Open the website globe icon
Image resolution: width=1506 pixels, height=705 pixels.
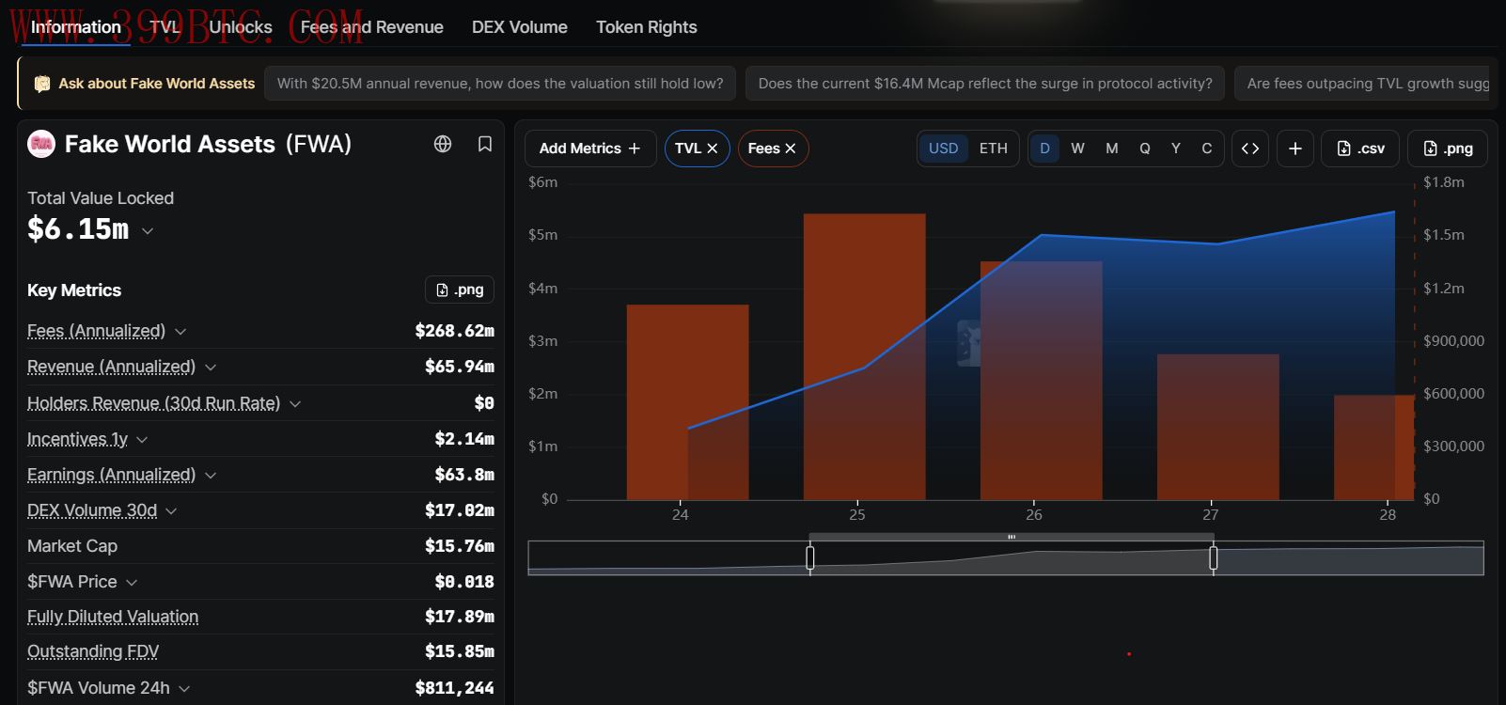tap(443, 144)
